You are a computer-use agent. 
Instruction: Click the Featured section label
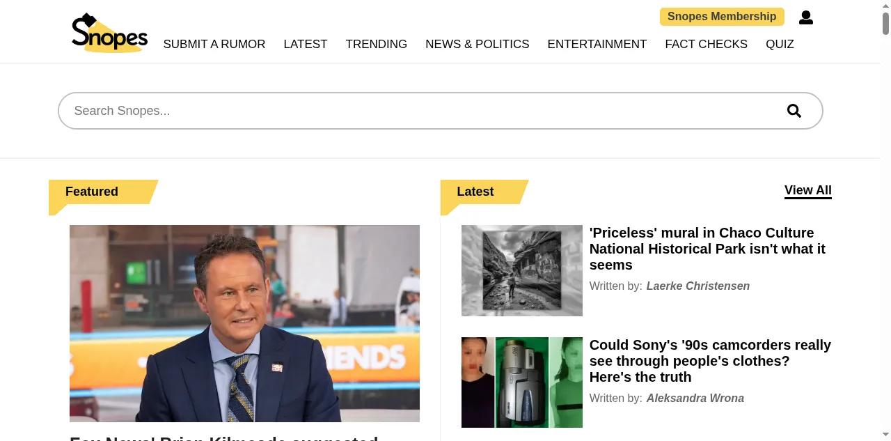point(92,192)
